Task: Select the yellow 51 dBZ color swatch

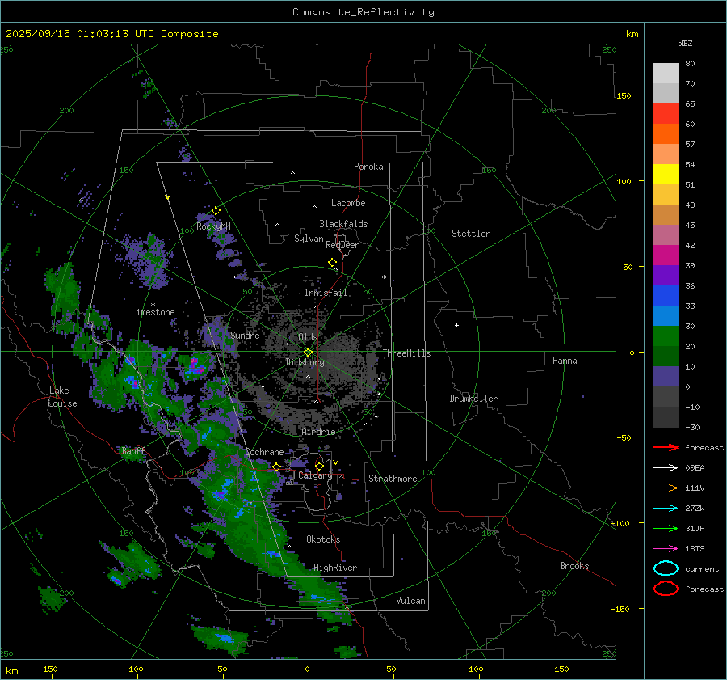Action: click(x=666, y=174)
